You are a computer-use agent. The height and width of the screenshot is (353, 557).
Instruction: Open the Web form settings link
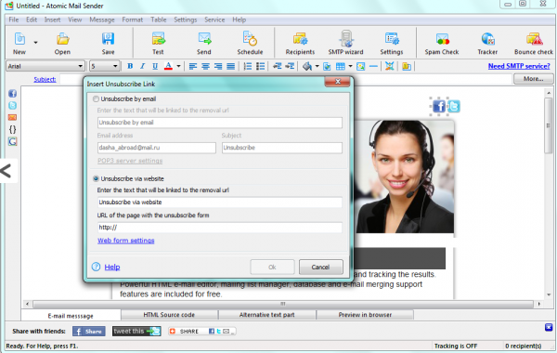(x=125, y=241)
